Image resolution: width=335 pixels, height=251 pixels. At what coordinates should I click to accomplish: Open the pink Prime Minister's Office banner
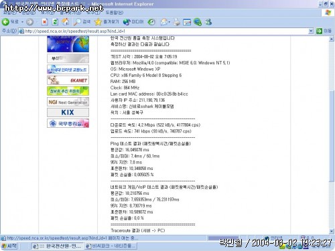point(68,123)
